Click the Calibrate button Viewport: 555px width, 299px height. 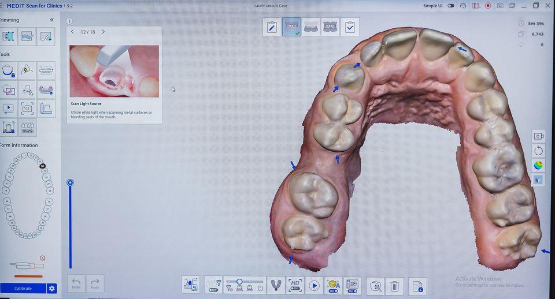(23, 288)
